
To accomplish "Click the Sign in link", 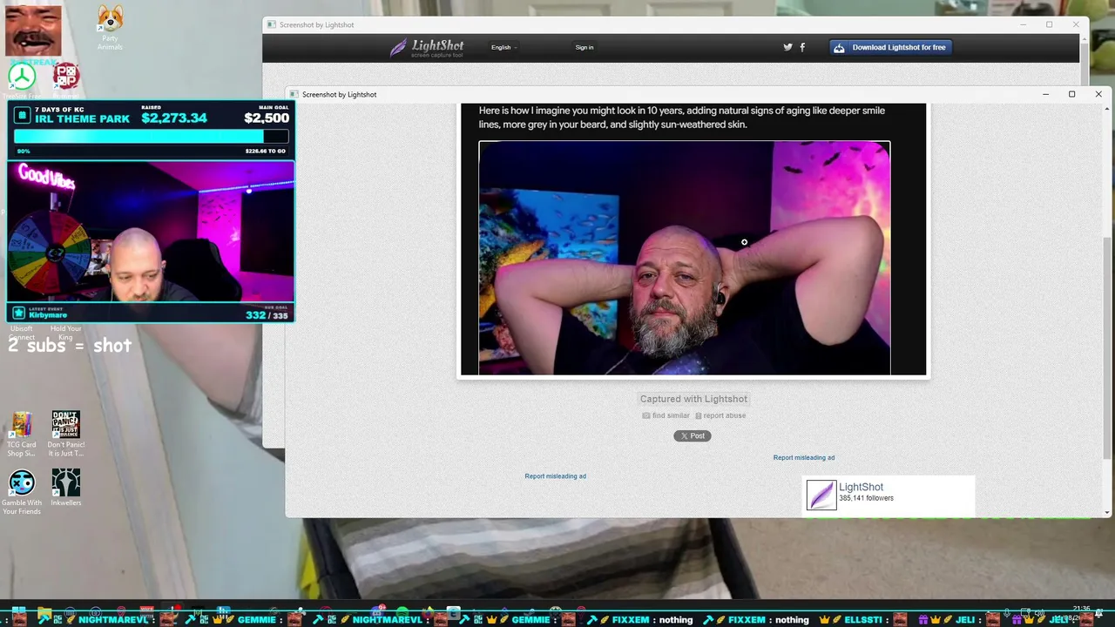I will pos(585,48).
